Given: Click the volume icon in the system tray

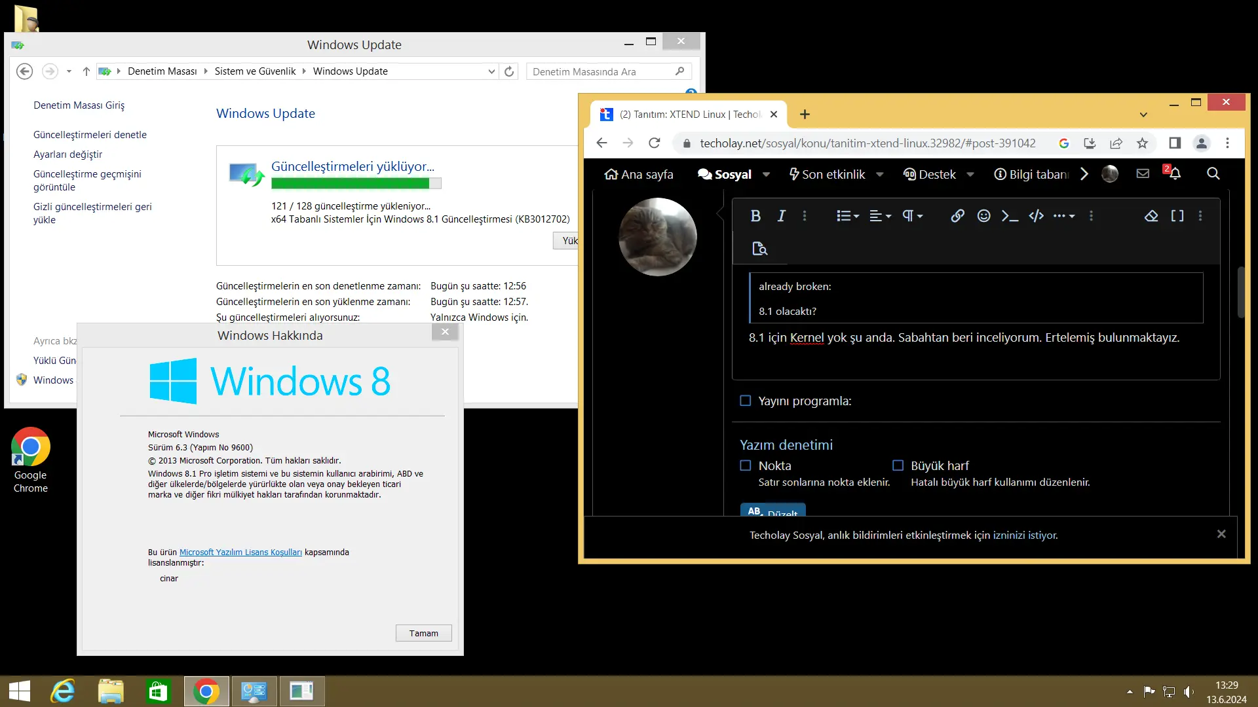Looking at the screenshot, I should coord(1189,691).
